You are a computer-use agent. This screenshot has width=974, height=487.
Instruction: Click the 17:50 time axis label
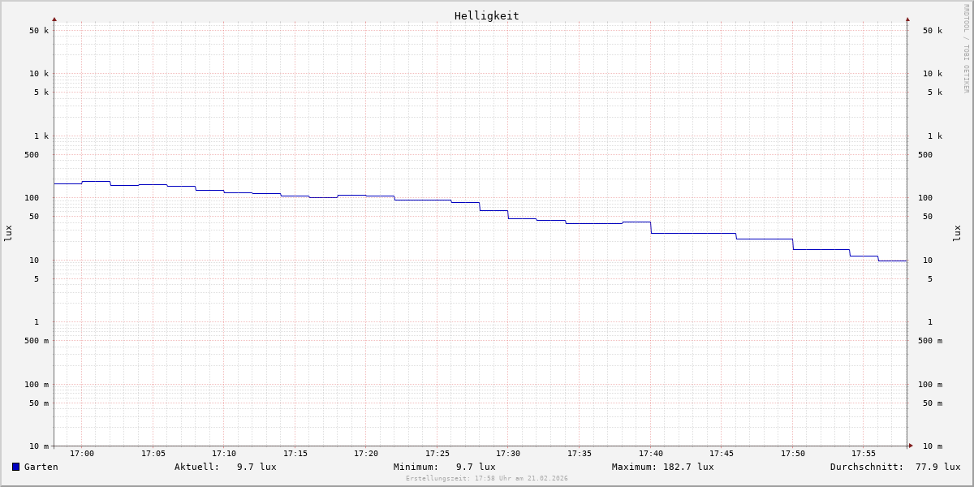pyautogui.click(x=793, y=453)
